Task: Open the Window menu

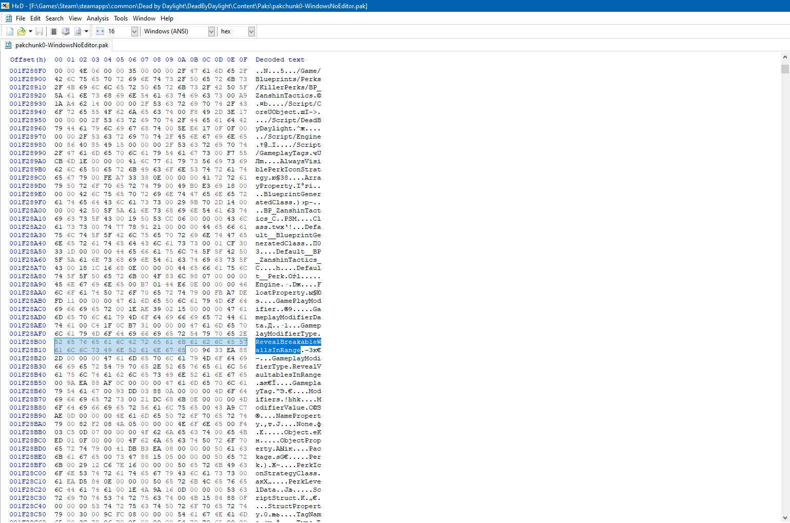Action: coord(144,18)
